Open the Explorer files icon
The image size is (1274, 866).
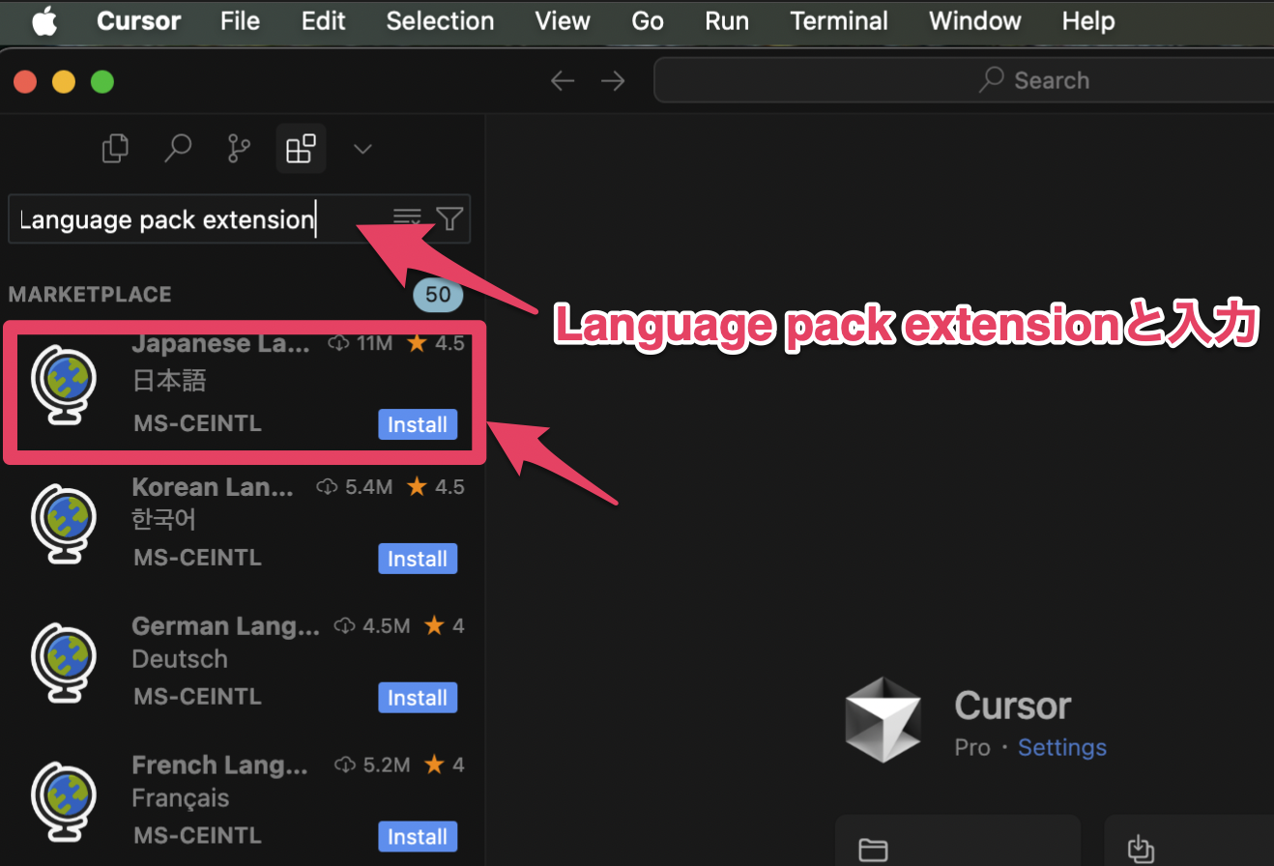coord(116,148)
